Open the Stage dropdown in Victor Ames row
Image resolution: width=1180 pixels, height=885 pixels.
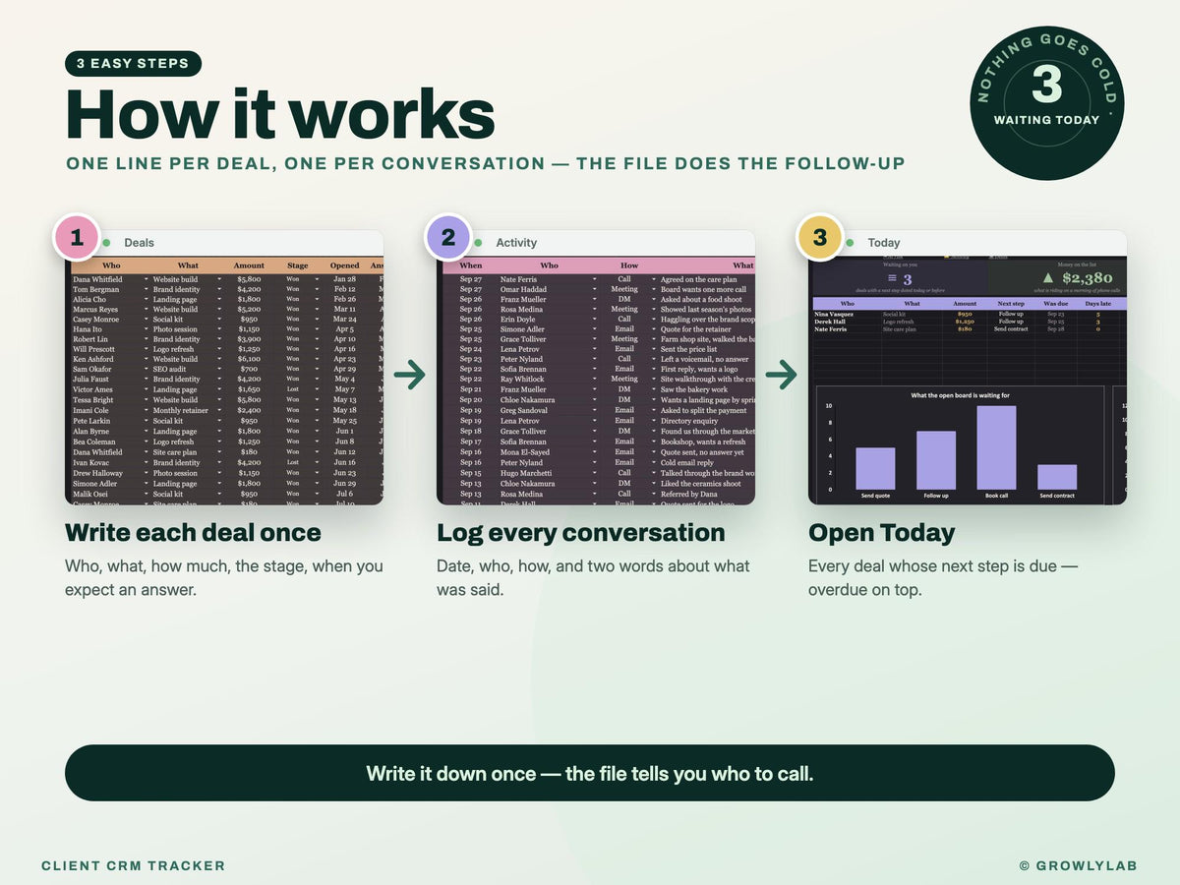317,389
